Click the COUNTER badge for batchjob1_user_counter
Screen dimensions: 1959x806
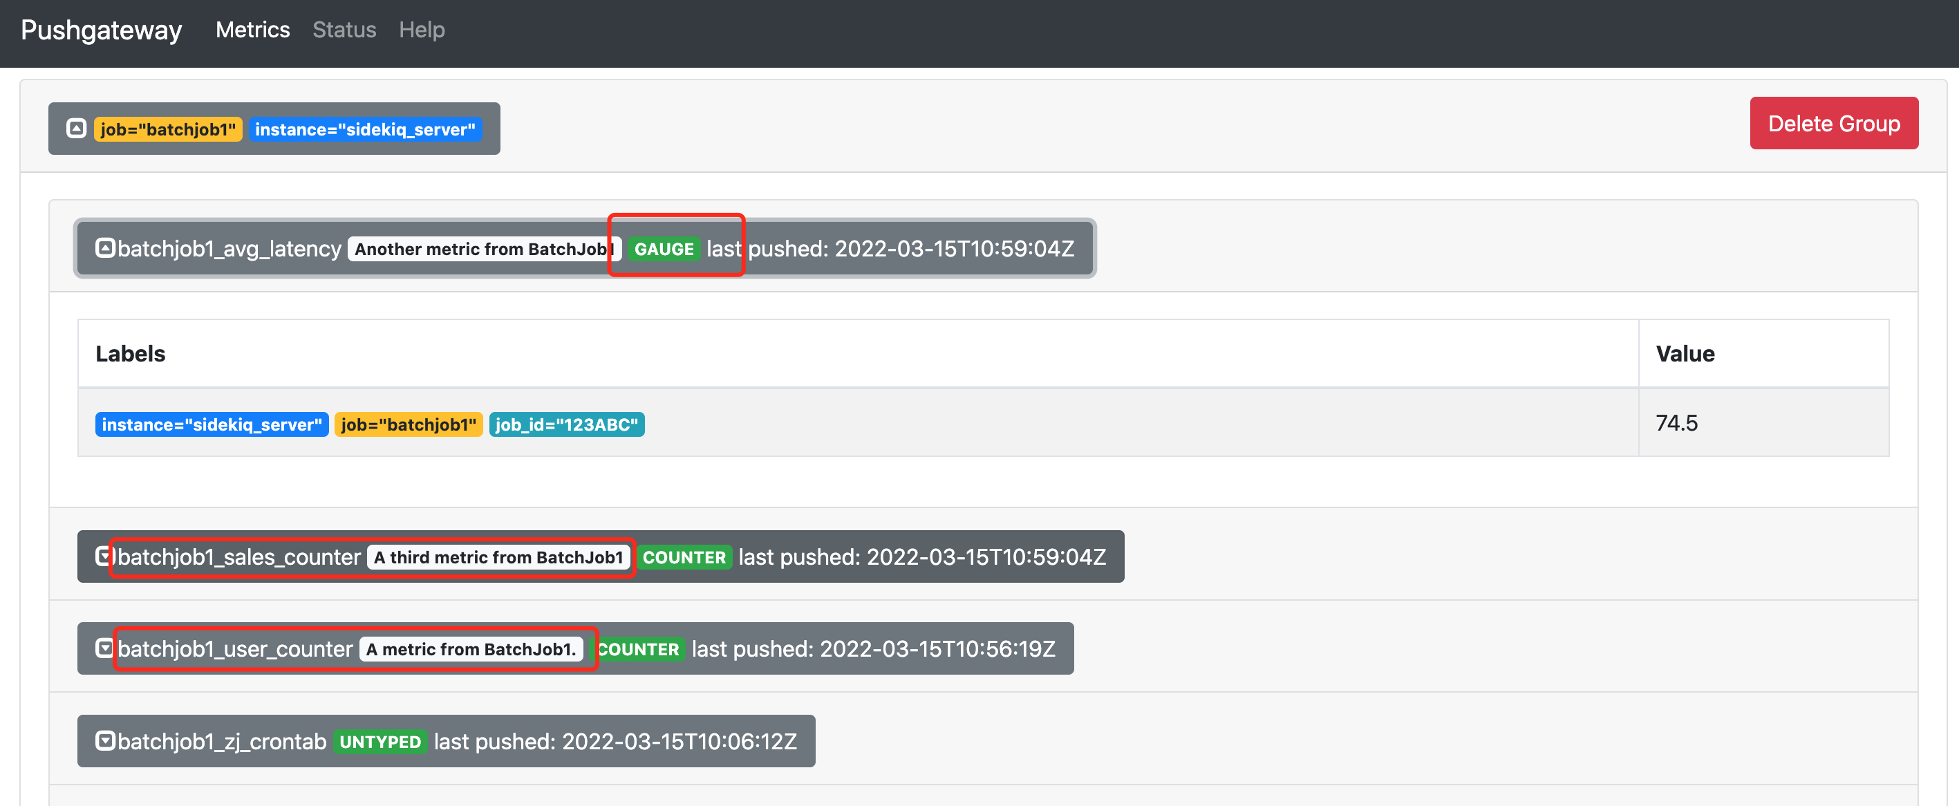click(x=637, y=649)
